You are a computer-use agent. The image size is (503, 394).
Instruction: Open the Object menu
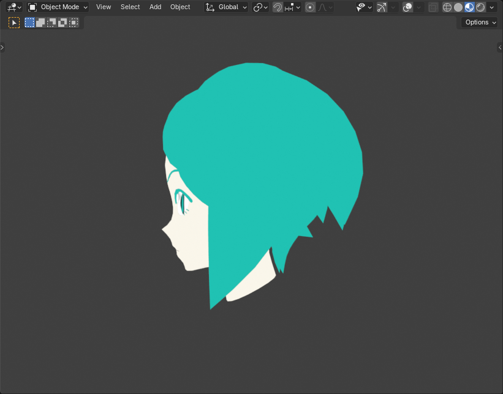click(x=180, y=7)
